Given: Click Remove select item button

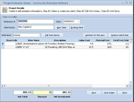Looking at the screenshot, I should click(x=120, y=35).
